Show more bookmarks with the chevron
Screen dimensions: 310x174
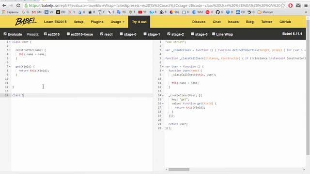[306, 12]
